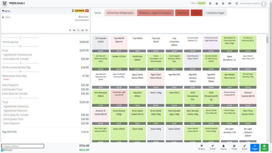Add 123 Liquido 415ml product
This screenshot has height=153, width=272.
101,44
